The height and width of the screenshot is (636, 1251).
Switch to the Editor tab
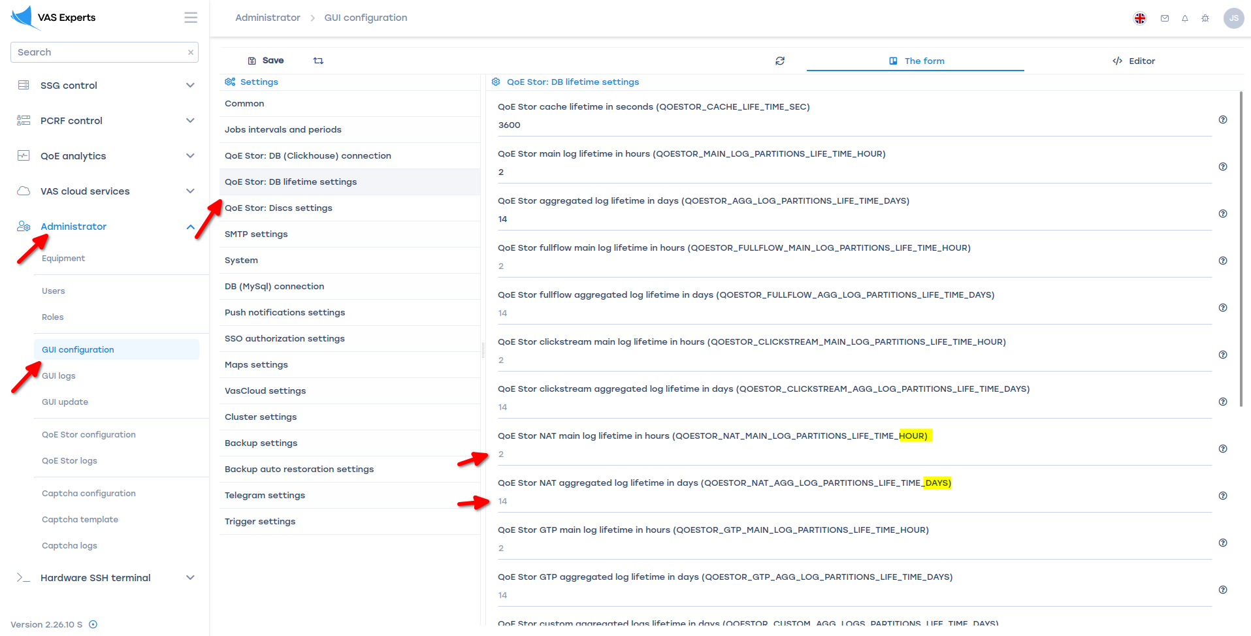(x=1133, y=61)
